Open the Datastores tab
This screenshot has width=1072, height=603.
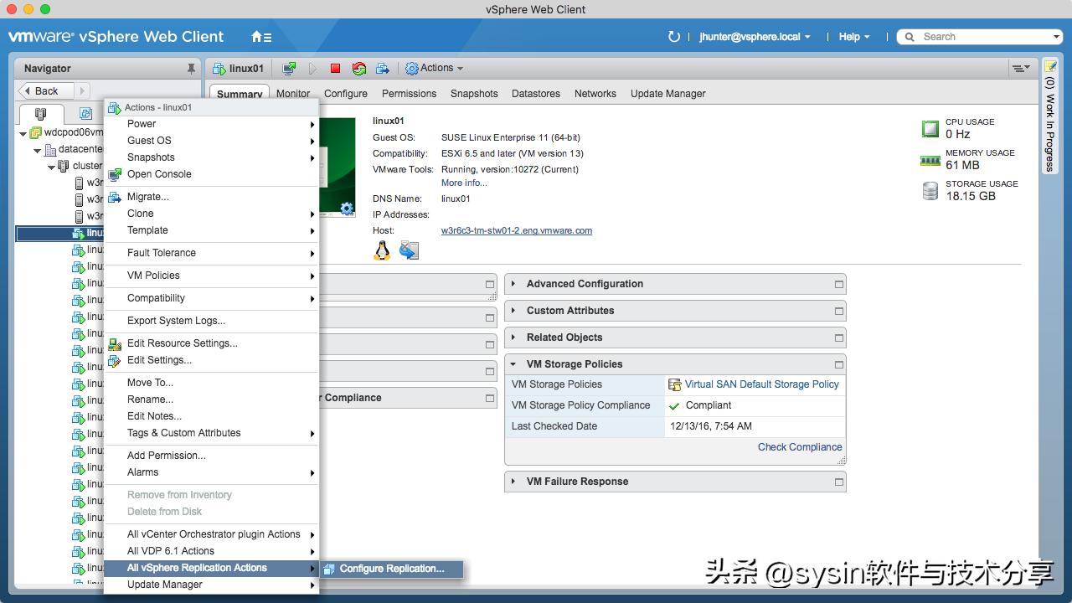point(536,94)
